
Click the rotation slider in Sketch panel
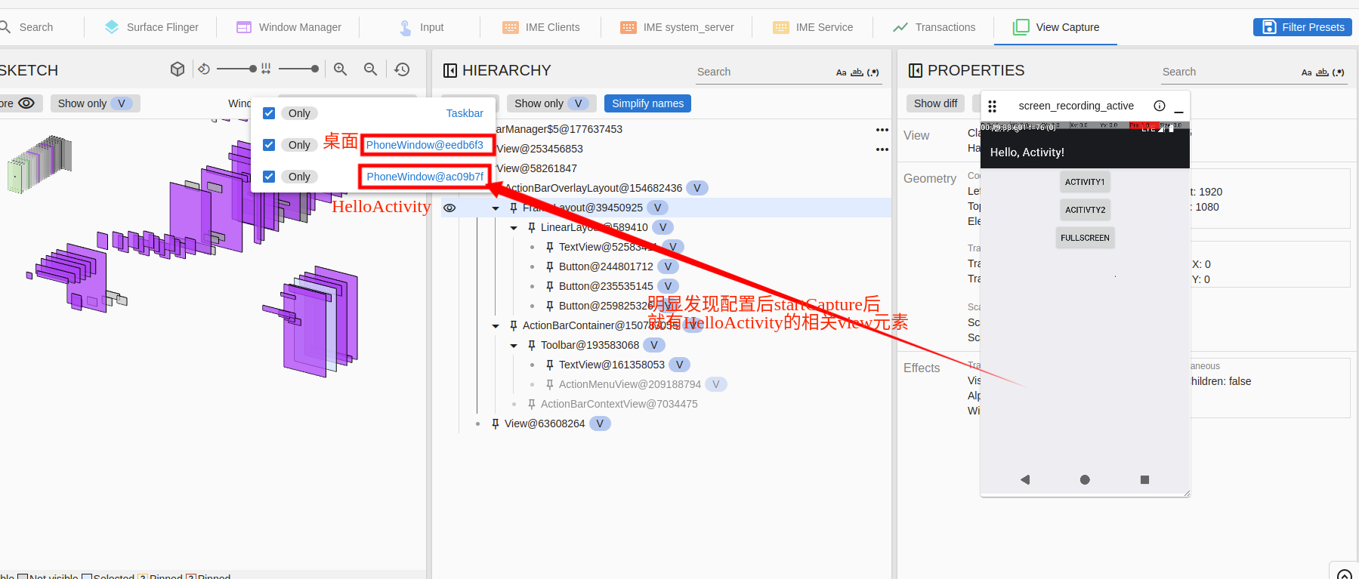click(236, 69)
